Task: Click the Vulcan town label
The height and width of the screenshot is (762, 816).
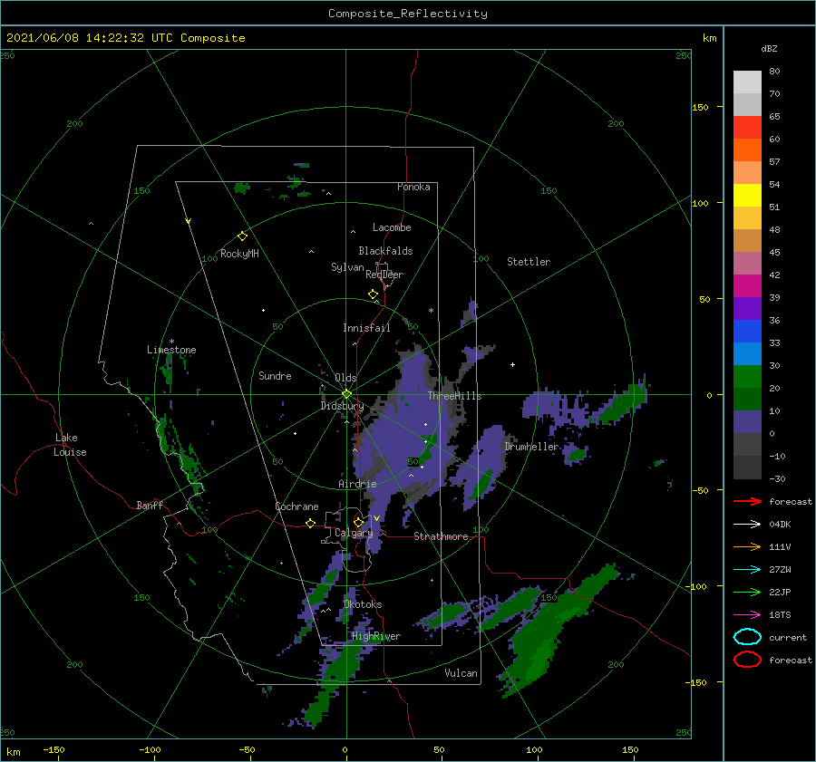Action: (461, 673)
